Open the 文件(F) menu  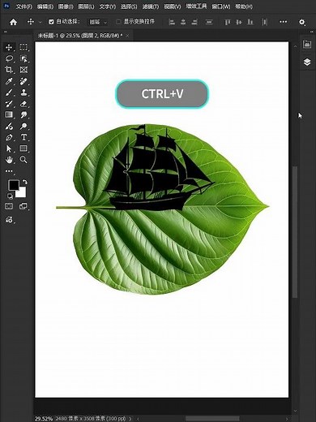[x=23, y=6]
